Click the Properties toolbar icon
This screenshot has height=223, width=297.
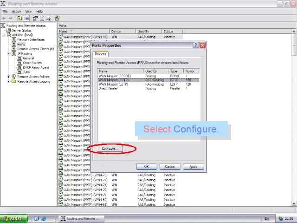click(35, 19)
